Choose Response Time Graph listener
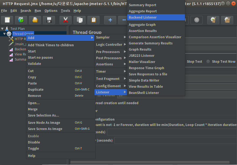 click(156, 68)
